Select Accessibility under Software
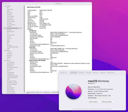Viewport: 128px width, 112px height. pyautogui.click(x=10, y=62)
